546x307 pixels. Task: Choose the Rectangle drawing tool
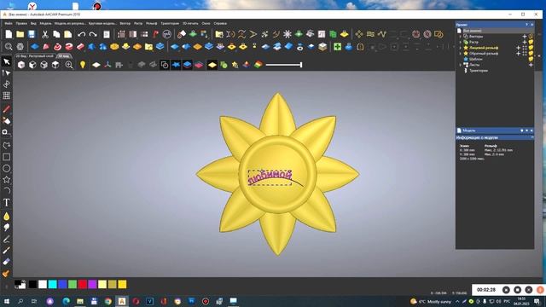coord(6,157)
